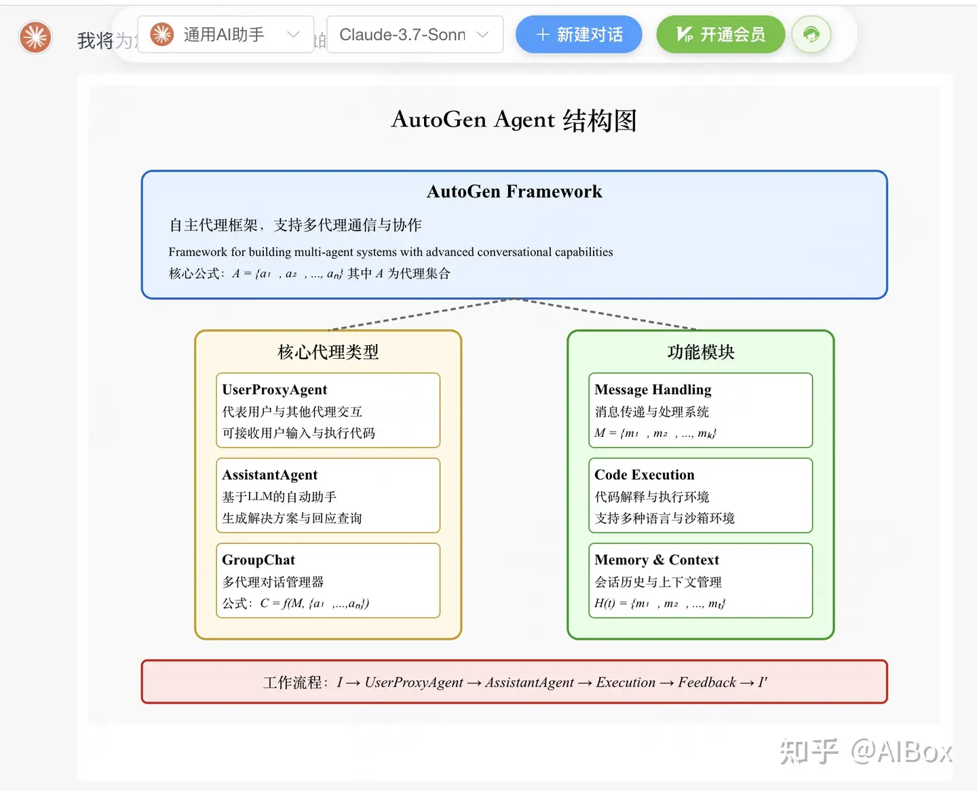Open the 通用AI助手 assistant dropdown
Image resolution: width=977 pixels, height=791 pixels.
point(226,35)
